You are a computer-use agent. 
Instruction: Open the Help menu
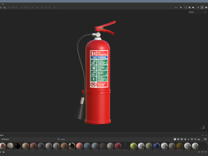[x=3, y=4]
